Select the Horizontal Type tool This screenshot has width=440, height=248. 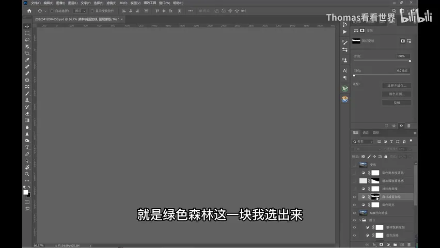pos(27,147)
